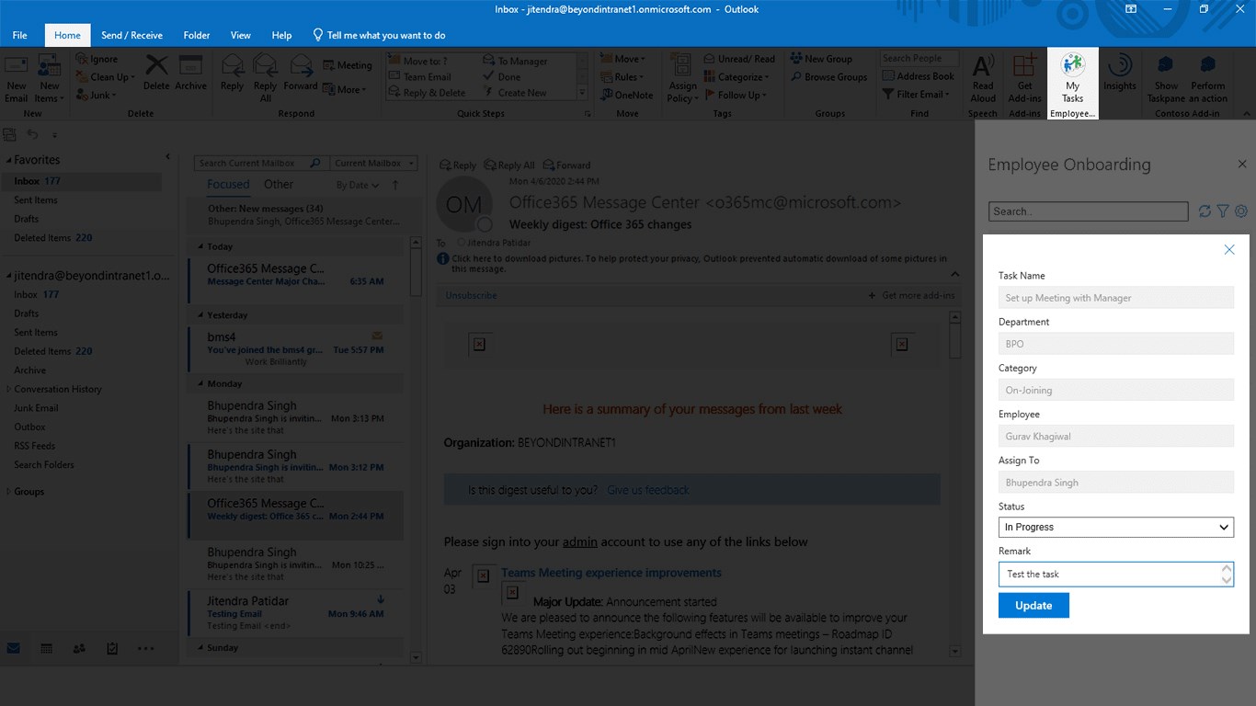1256x706 pixels.
Task: Click Reply All in the reading pane
Action: tap(508, 165)
